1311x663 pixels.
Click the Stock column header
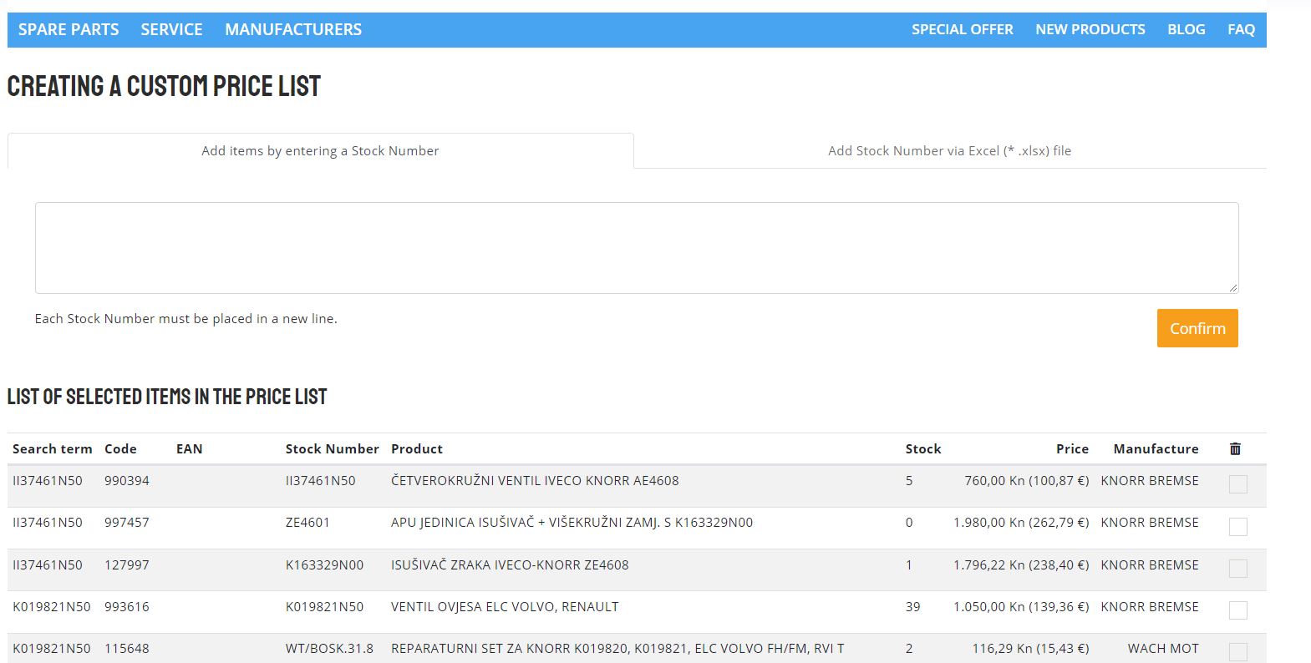tap(923, 449)
